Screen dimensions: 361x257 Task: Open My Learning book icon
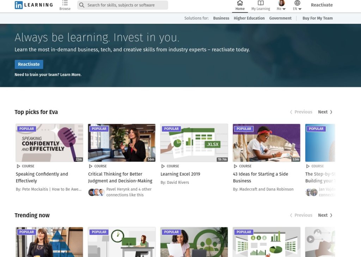click(261, 3)
